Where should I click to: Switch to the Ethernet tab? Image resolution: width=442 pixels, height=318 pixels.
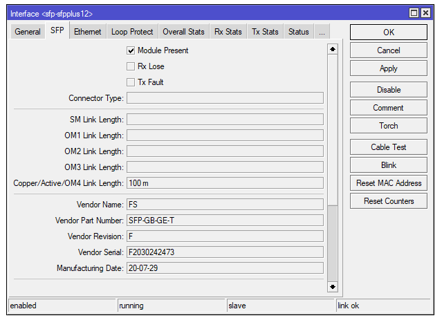pos(87,32)
